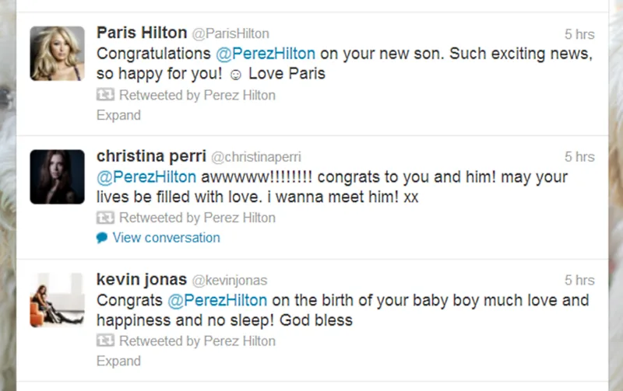Expand kevin jonas's tweet
Viewport: 623px width, 391px height.
coord(118,361)
